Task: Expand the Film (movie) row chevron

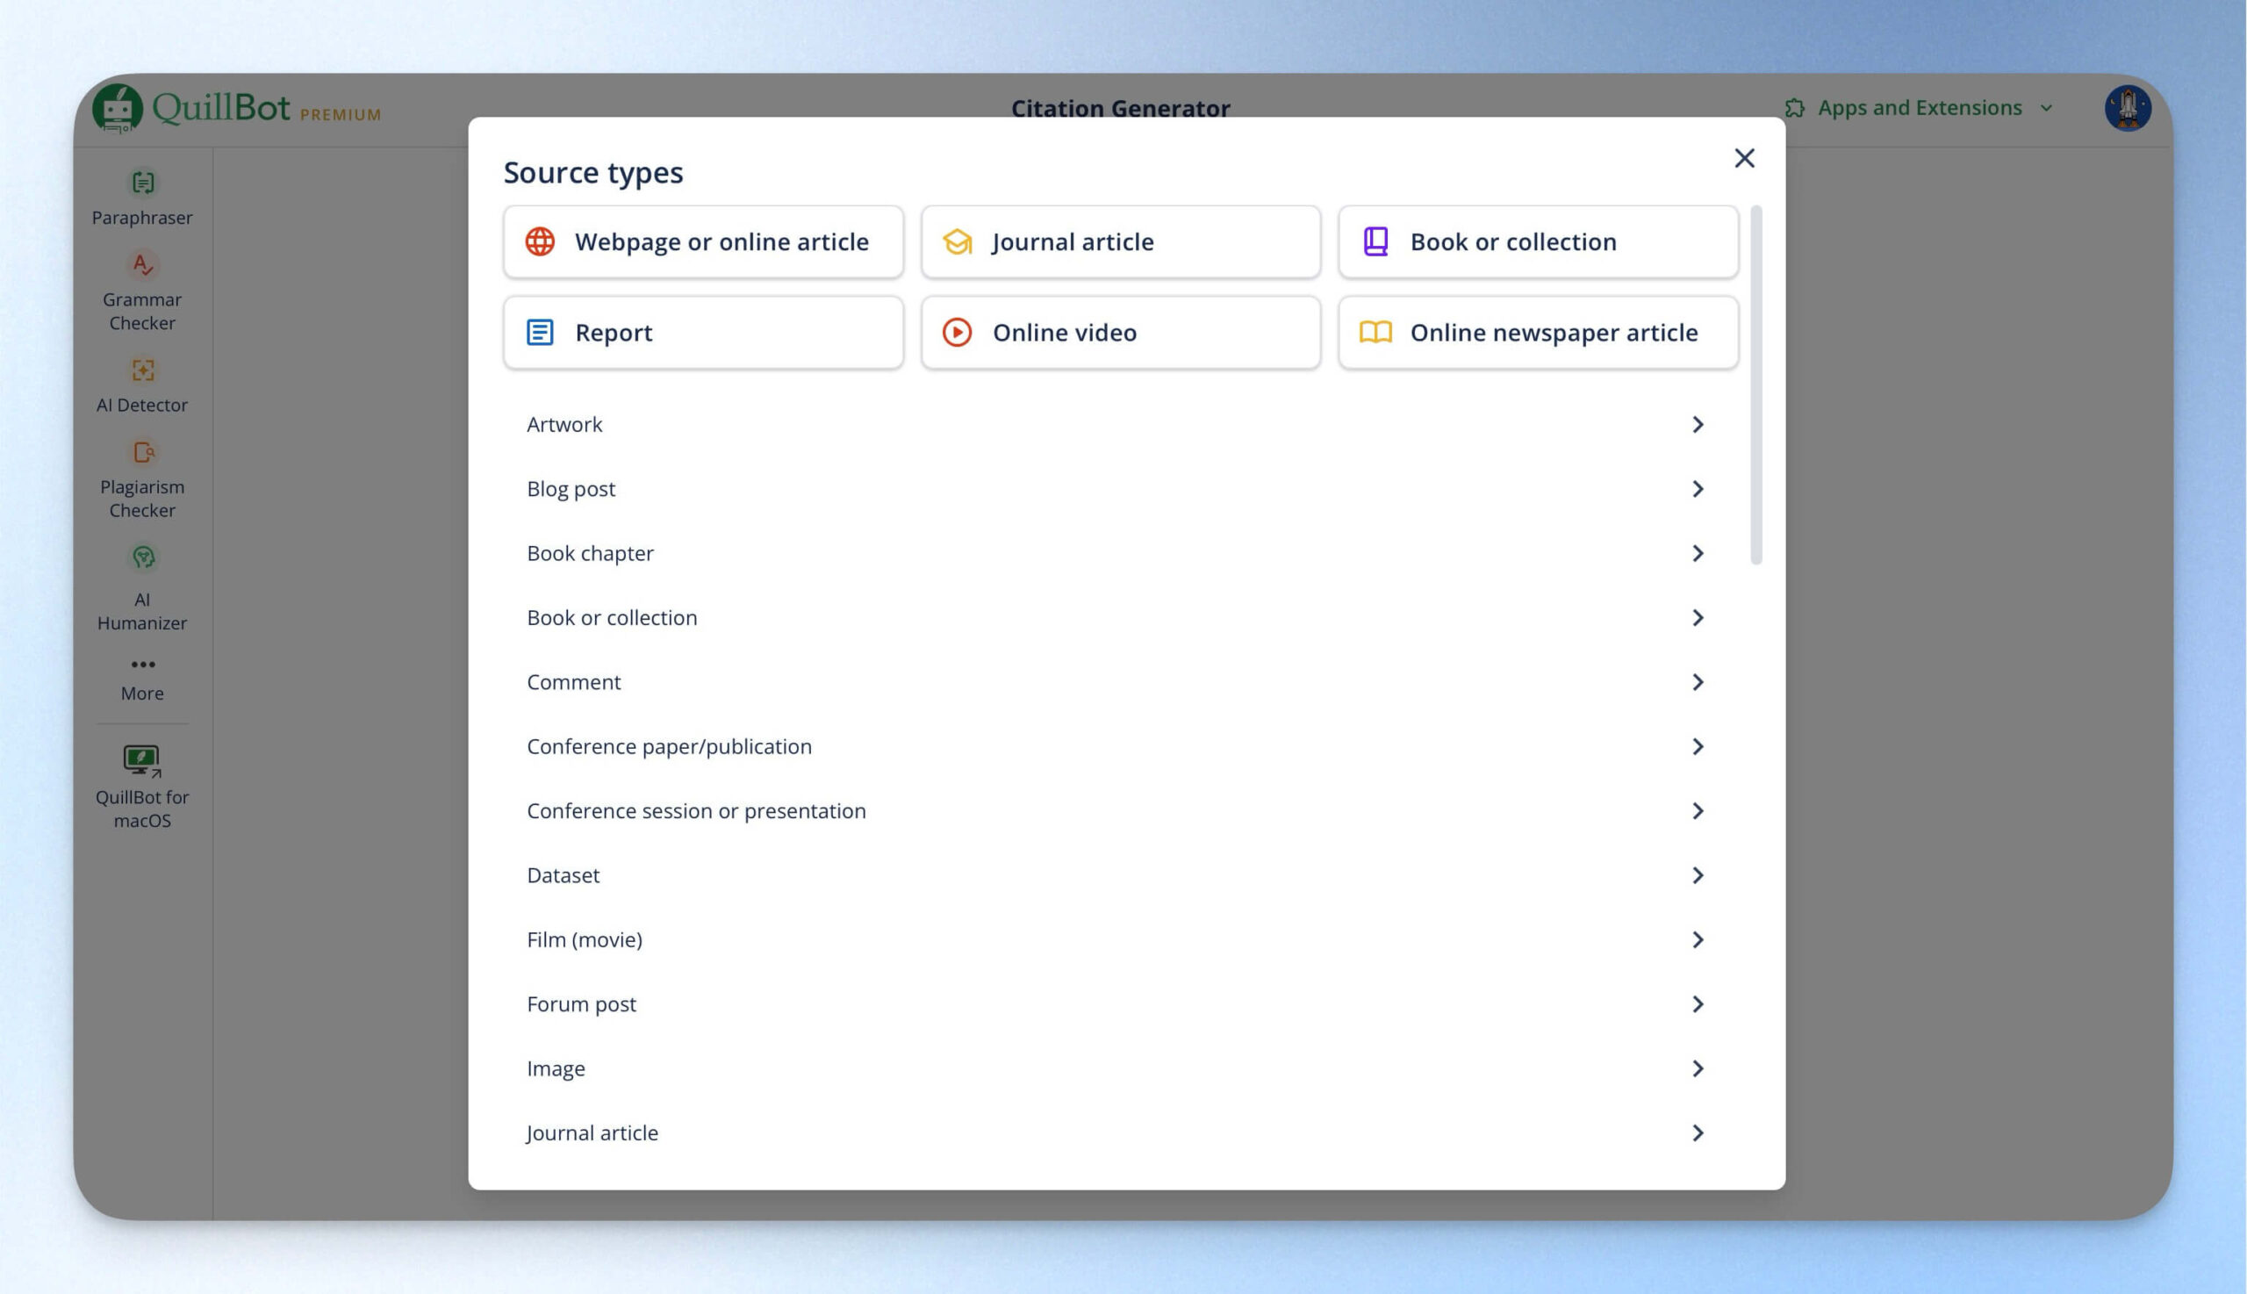Action: [1697, 940]
